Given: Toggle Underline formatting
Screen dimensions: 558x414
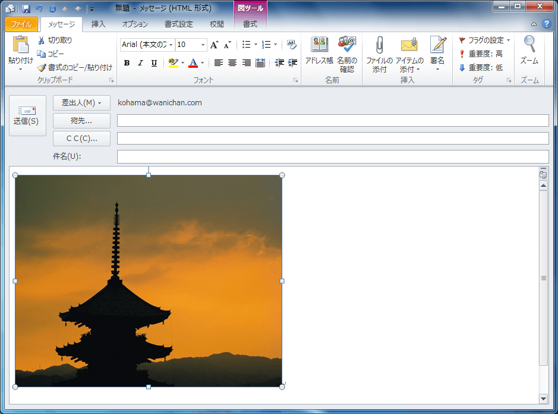Looking at the screenshot, I should click(154, 63).
